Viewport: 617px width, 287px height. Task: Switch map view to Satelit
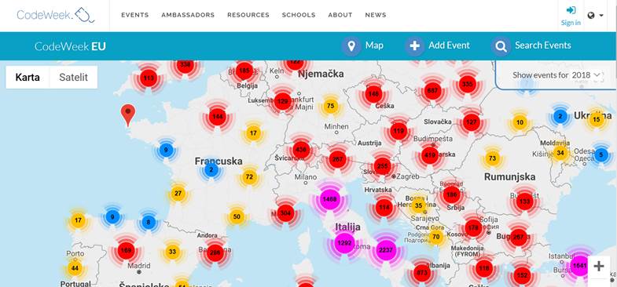pyautogui.click(x=73, y=78)
